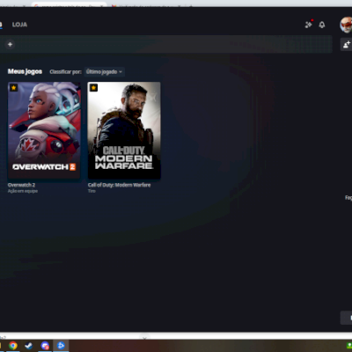The width and height of the screenshot is (352, 352).
Task: Click the Battle.net taskbar icon
Action: (x=61, y=346)
